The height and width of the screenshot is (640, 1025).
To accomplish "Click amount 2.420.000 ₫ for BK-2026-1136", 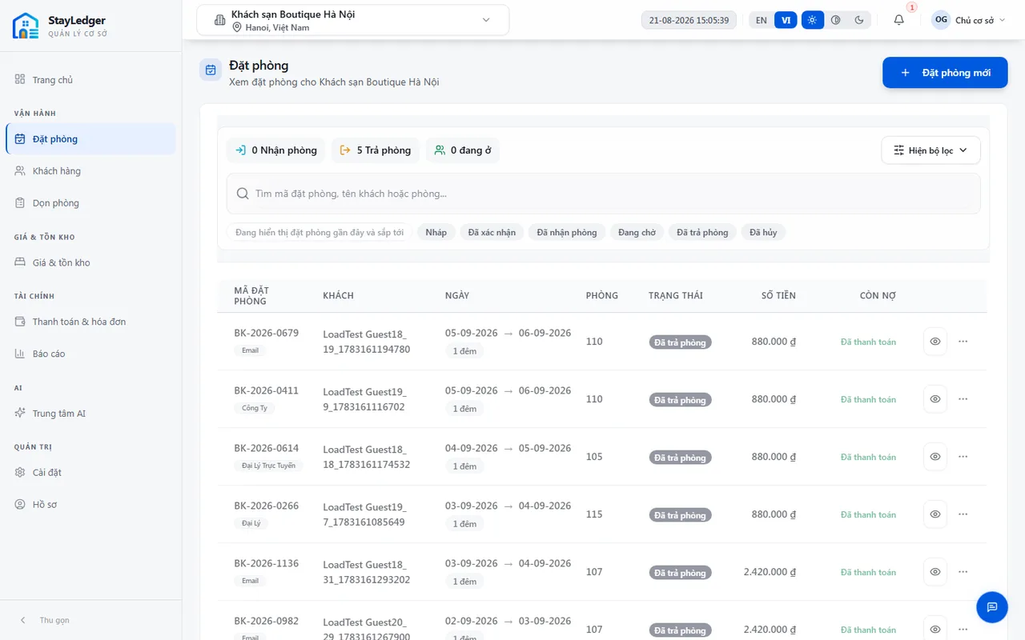I will 770,572.
